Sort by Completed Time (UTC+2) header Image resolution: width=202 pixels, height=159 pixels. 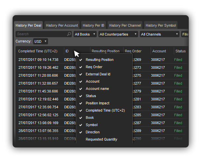(38, 51)
